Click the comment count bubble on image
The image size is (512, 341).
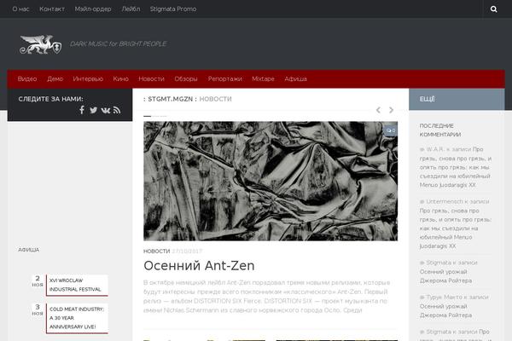pyautogui.click(x=391, y=130)
